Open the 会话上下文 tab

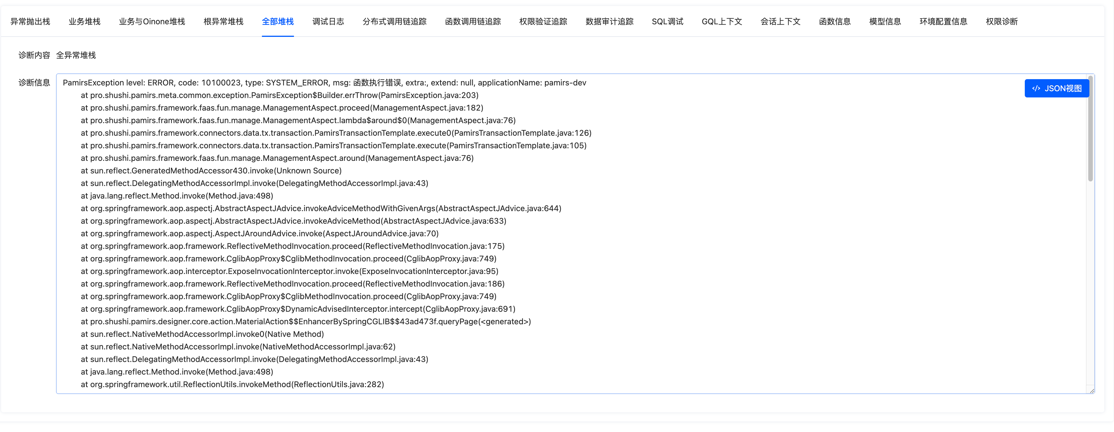tap(780, 22)
